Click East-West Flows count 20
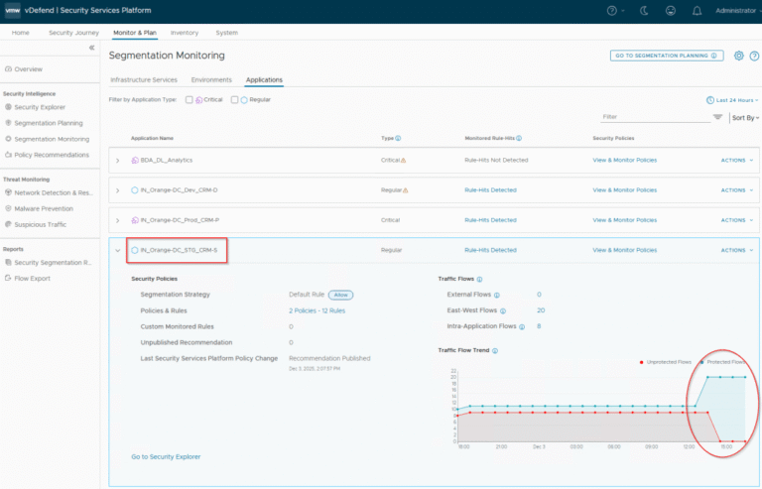762x489 pixels. 541,310
